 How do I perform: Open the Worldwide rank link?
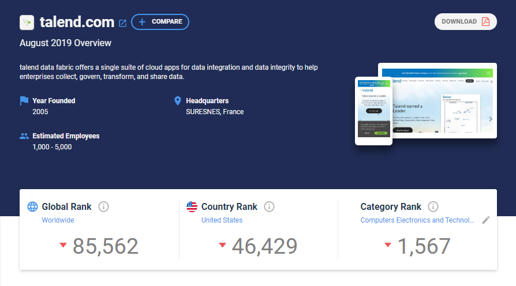58,220
